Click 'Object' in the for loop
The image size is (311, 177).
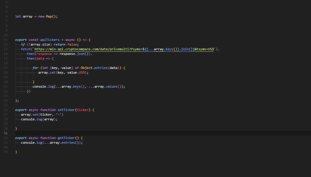coord(87,68)
